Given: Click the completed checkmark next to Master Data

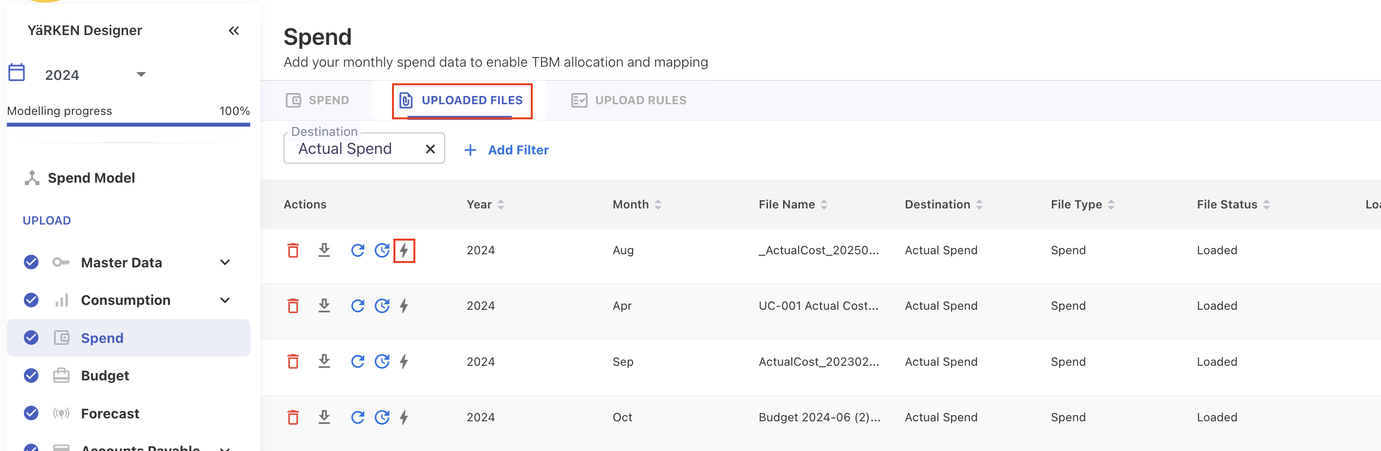Looking at the screenshot, I should tap(31, 262).
